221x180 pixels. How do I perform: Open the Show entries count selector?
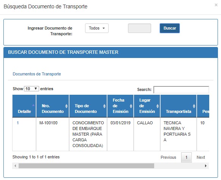32,89
